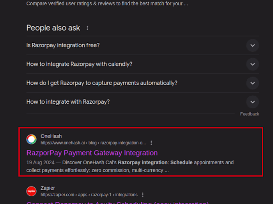The image size is (273, 204).
Task: Select the capture payments automatically question text
Action: [x=102, y=83]
